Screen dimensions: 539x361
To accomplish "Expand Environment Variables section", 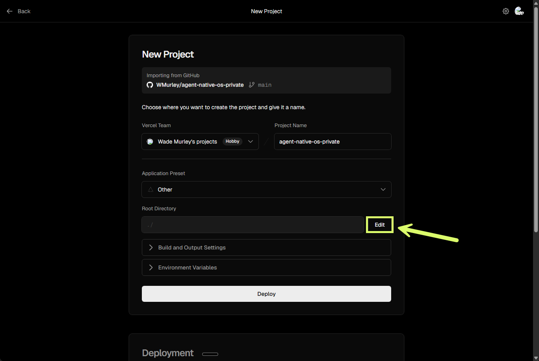I will coord(267,267).
